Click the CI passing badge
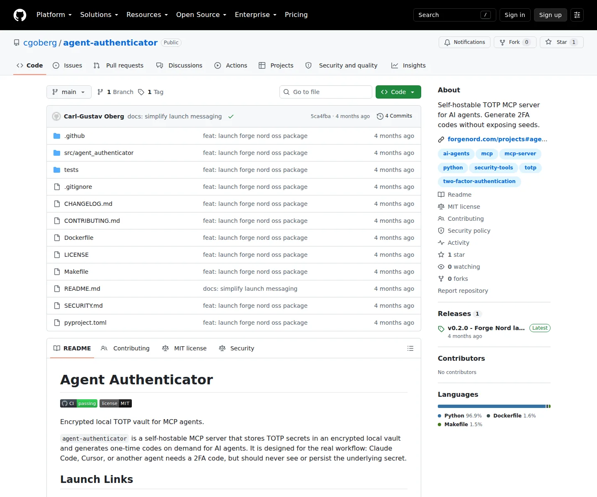597x497 pixels. (79, 403)
